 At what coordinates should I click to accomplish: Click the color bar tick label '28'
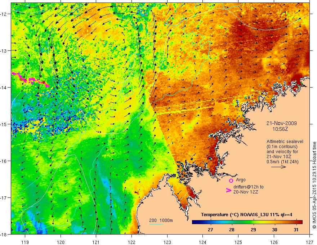coord(232,230)
